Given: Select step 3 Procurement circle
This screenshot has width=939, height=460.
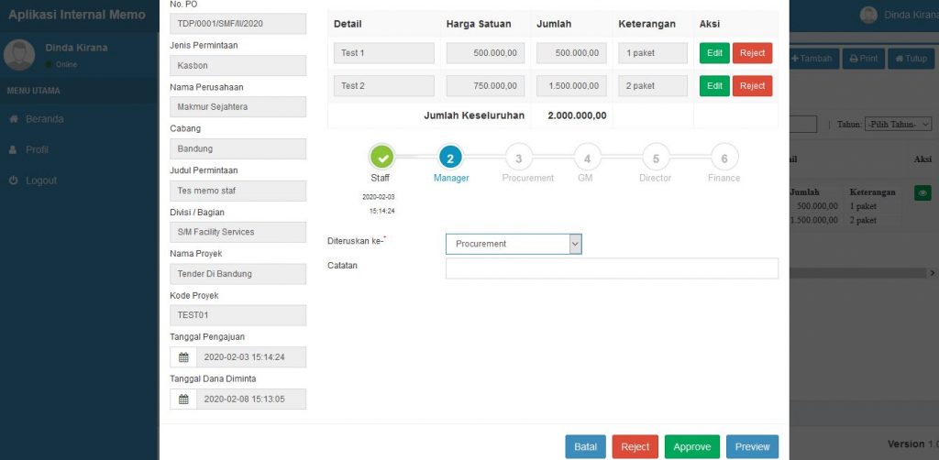Looking at the screenshot, I should [x=519, y=158].
